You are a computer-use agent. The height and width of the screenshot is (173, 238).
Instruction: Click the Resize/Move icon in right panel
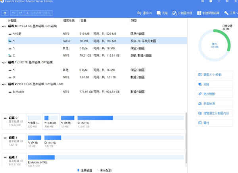200,74
